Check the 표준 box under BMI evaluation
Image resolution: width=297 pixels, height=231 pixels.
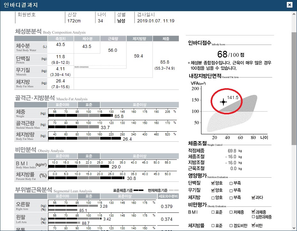coord(213,212)
